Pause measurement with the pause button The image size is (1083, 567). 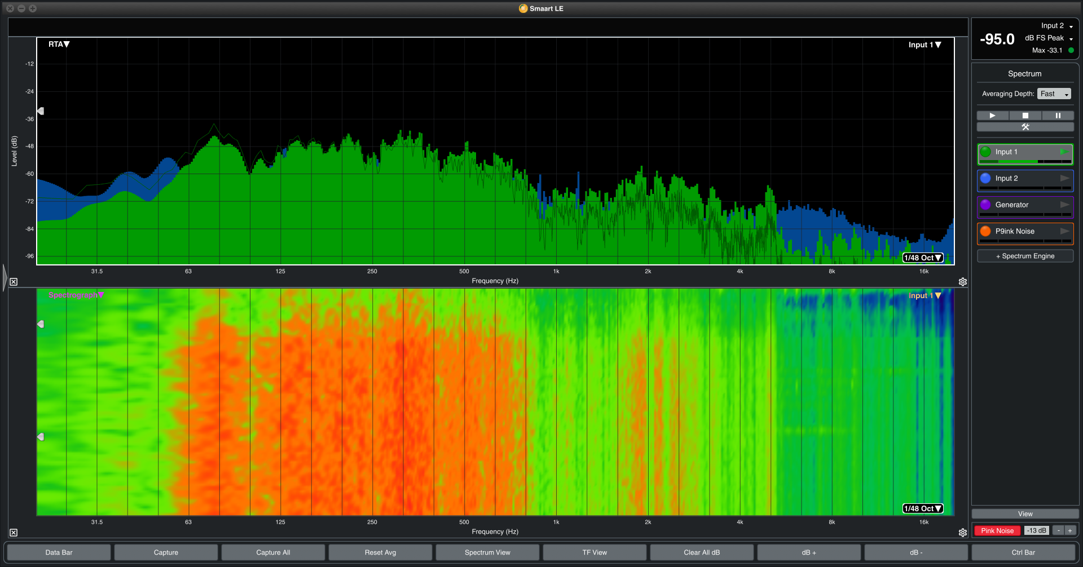(x=1058, y=116)
